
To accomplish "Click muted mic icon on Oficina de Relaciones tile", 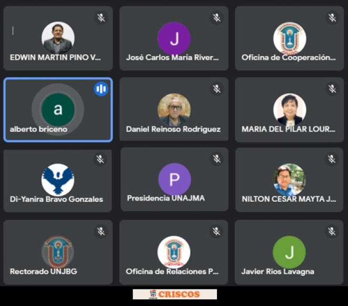I will 216,231.
